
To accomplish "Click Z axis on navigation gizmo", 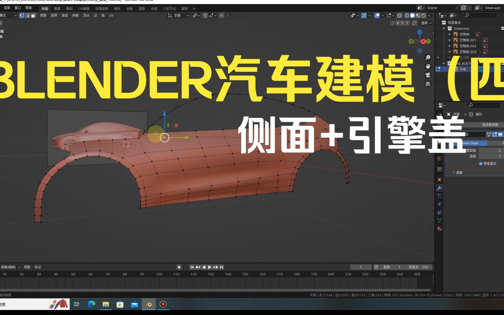I will click(x=420, y=32).
